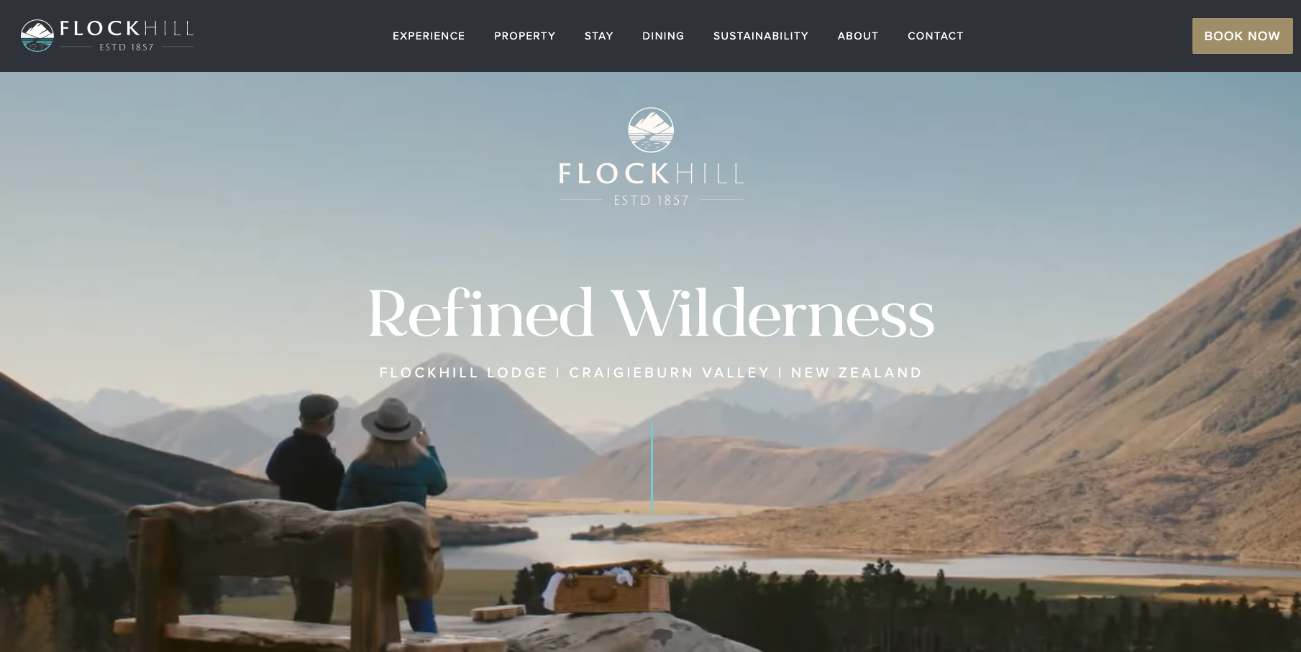Click the Flockhill Lodge Craigieburn Valley subtitle
Image resolution: width=1301 pixels, height=652 pixels.
[651, 372]
